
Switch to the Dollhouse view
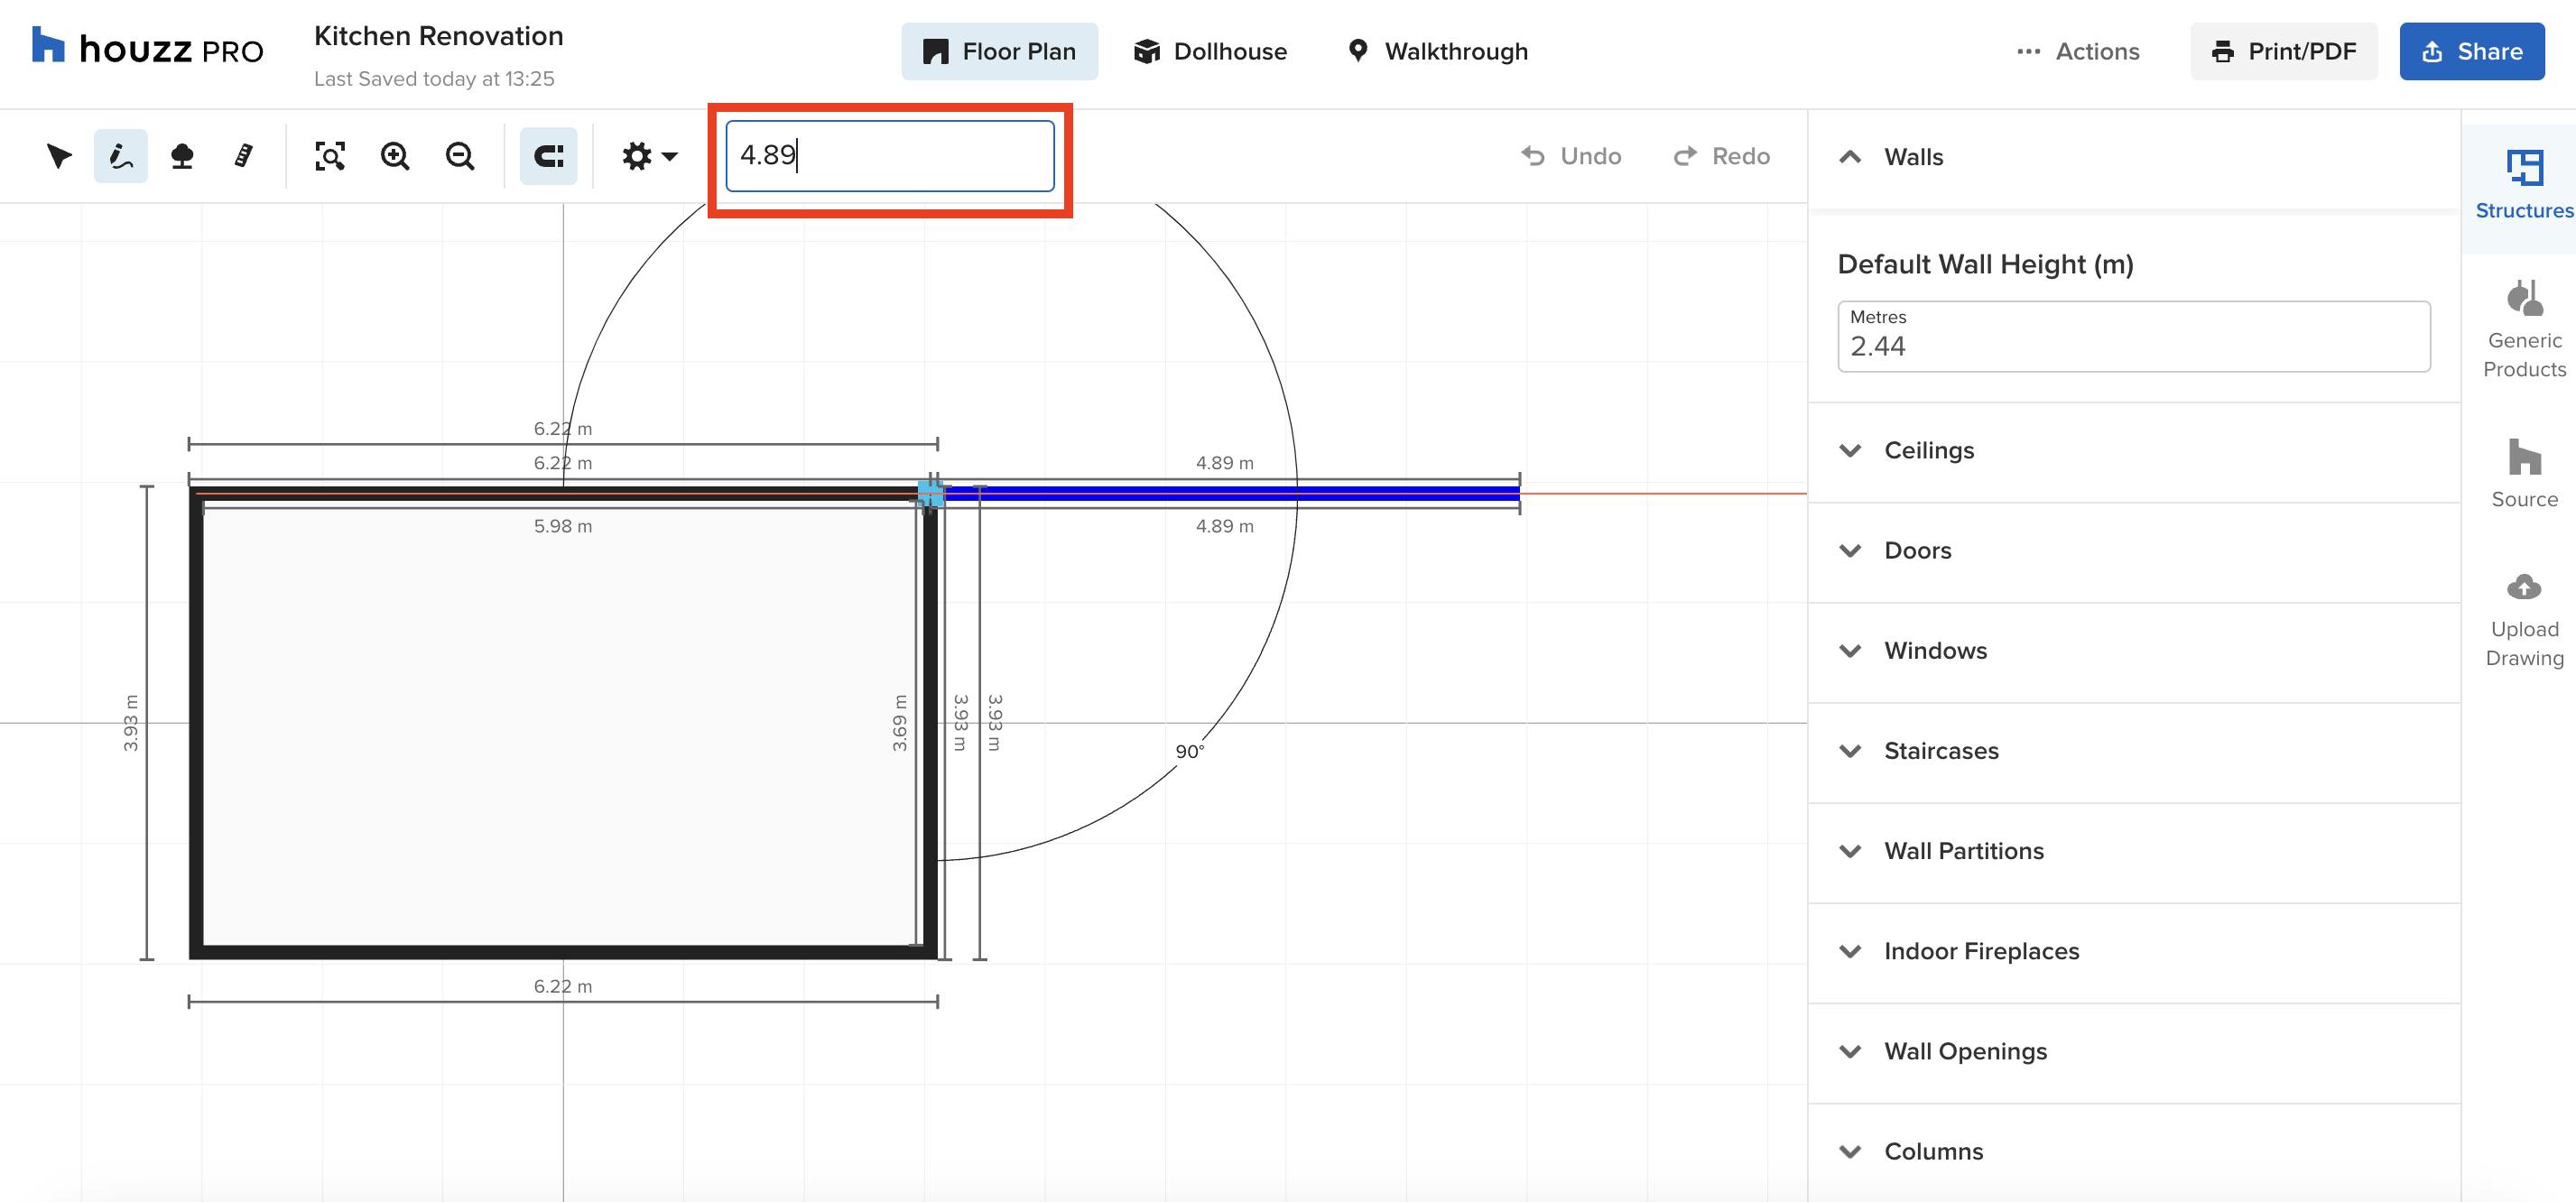coord(1210,51)
